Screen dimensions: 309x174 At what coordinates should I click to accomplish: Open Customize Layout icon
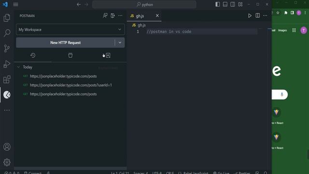coord(240,4)
